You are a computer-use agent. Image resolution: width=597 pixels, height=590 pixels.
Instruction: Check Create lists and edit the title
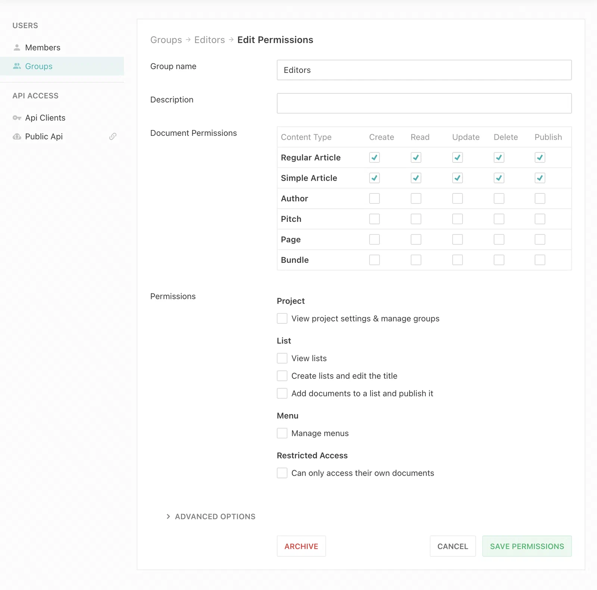(x=282, y=376)
